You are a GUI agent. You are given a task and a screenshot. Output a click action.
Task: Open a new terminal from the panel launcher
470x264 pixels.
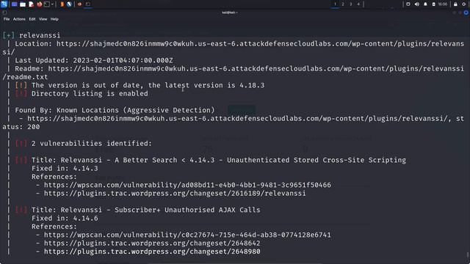pyautogui.click(x=47, y=4)
